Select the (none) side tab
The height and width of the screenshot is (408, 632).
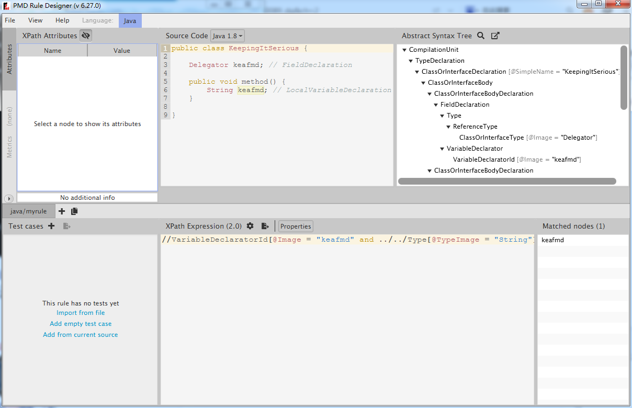9,116
